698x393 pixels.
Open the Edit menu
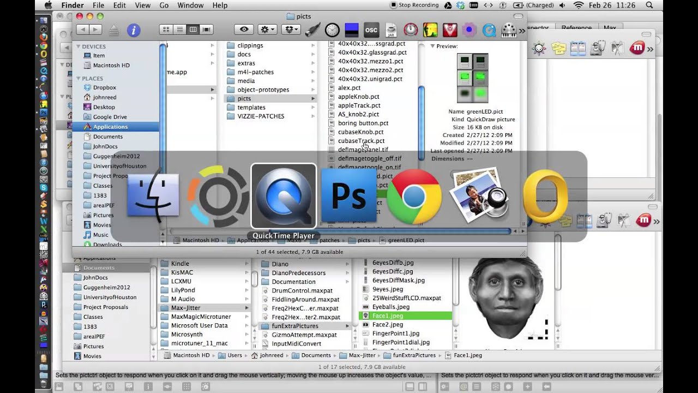[x=119, y=5]
